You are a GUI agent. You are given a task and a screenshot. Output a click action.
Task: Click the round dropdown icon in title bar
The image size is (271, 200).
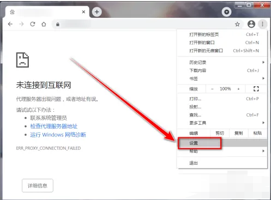226,12
